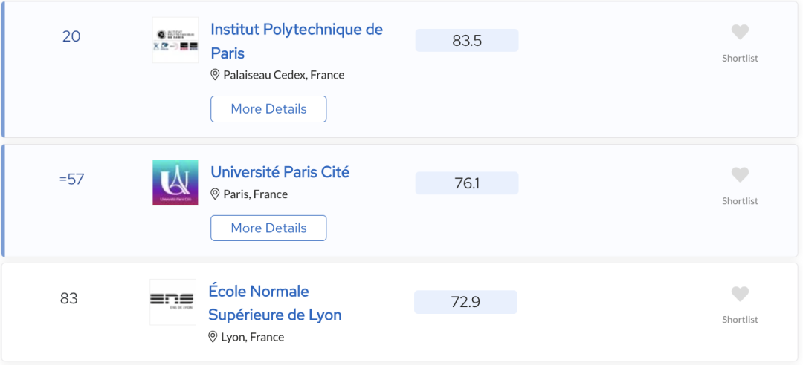Click Shortlist label under Paris Cité heart
The height and width of the screenshot is (365, 803).
click(x=740, y=201)
